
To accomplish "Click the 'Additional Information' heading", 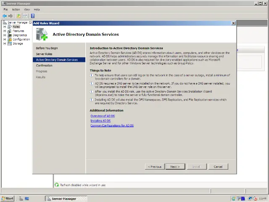I will point(106,110).
